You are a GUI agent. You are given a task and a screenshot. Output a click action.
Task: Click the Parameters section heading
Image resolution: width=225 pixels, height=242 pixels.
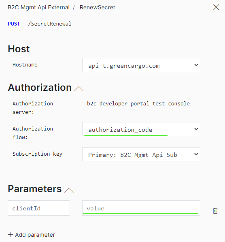(35, 189)
